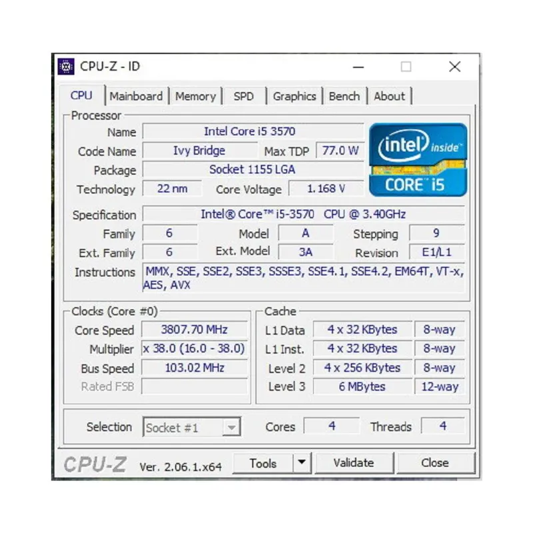The width and height of the screenshot is (533, 533).
Task: Click the Bus Speed value 103.02 MHz
Action: 195,368
